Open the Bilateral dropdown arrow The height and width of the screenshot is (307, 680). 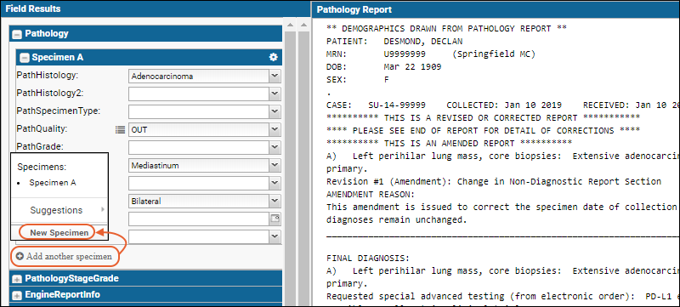click(x=275, y=201)
